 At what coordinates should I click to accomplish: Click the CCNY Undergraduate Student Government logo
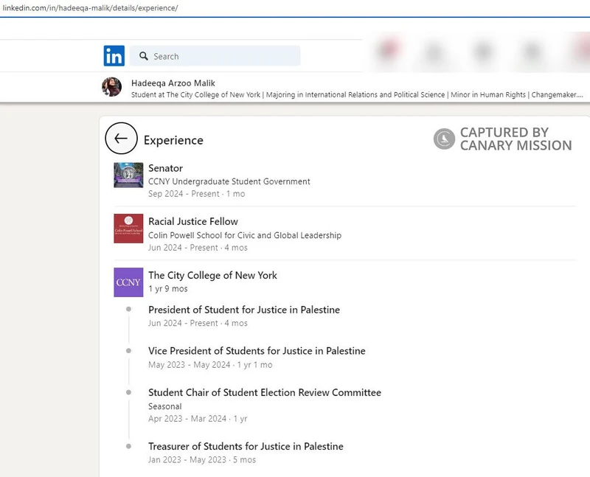(x=128, y=175)
